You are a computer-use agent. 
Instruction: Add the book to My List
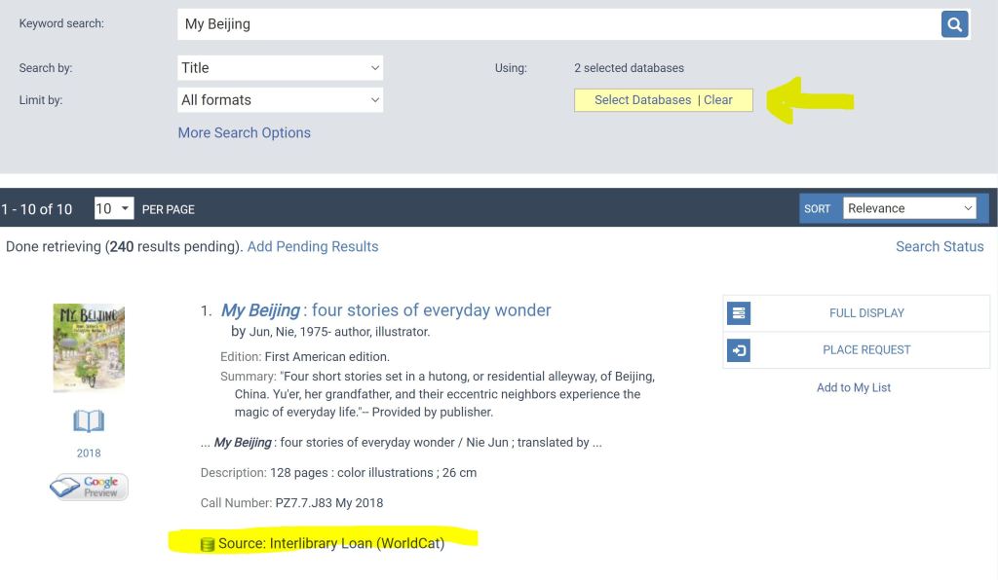[x=854, y=387]
